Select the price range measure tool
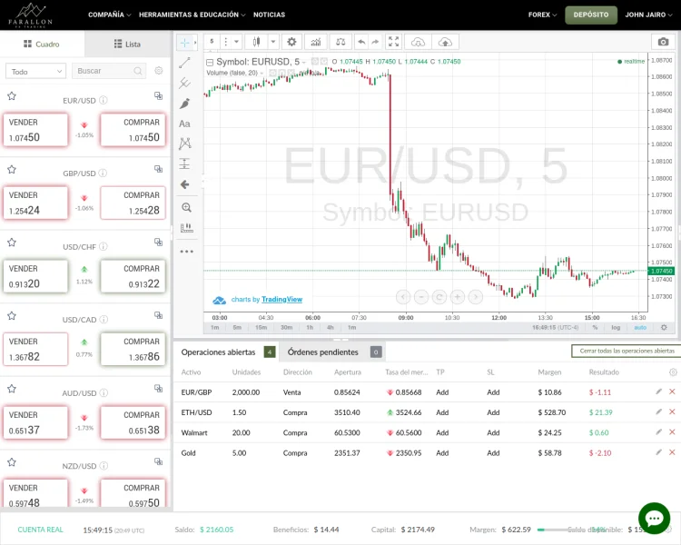This screenshot has width=681, height=545. pos(184,163)
